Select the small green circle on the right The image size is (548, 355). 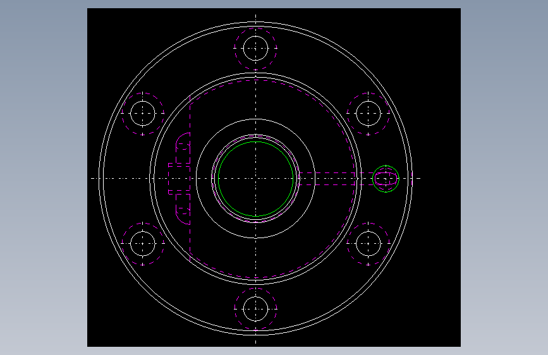(x=386, y=179)
